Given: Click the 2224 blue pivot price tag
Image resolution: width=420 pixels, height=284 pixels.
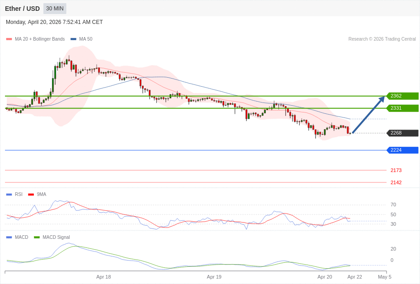Looking at the screenshot, I should [402, 150].
